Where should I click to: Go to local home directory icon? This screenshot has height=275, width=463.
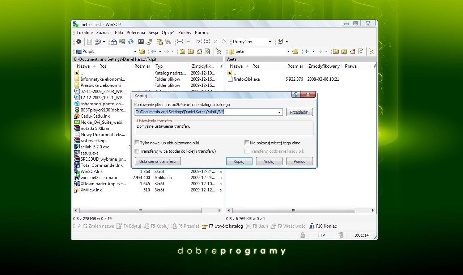coord(199,51)
